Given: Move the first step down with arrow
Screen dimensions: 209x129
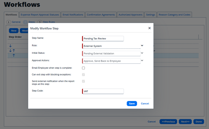Looking at the screenshot, I should [x=10, y=46].
